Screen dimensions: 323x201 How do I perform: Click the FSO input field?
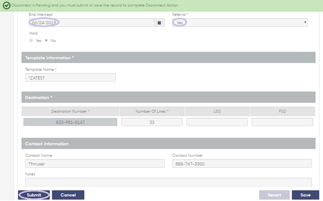(x=282, y=122)
